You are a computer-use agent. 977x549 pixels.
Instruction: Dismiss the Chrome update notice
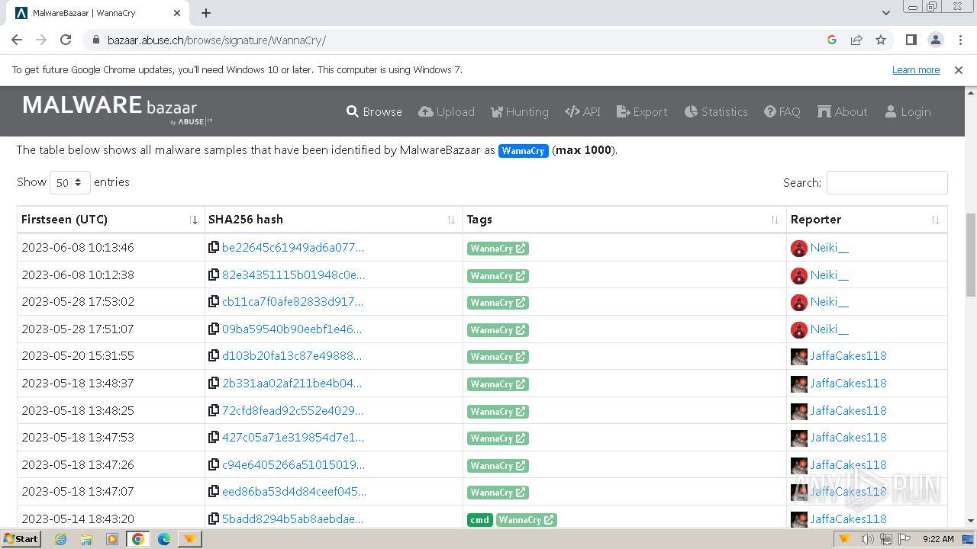(x=959, y=69)
